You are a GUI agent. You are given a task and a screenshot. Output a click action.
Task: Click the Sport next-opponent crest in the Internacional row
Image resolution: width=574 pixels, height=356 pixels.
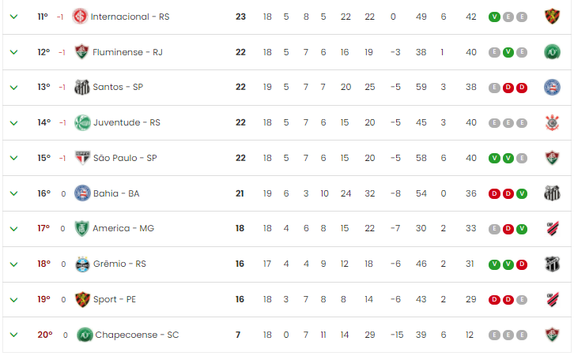point(552,17)
